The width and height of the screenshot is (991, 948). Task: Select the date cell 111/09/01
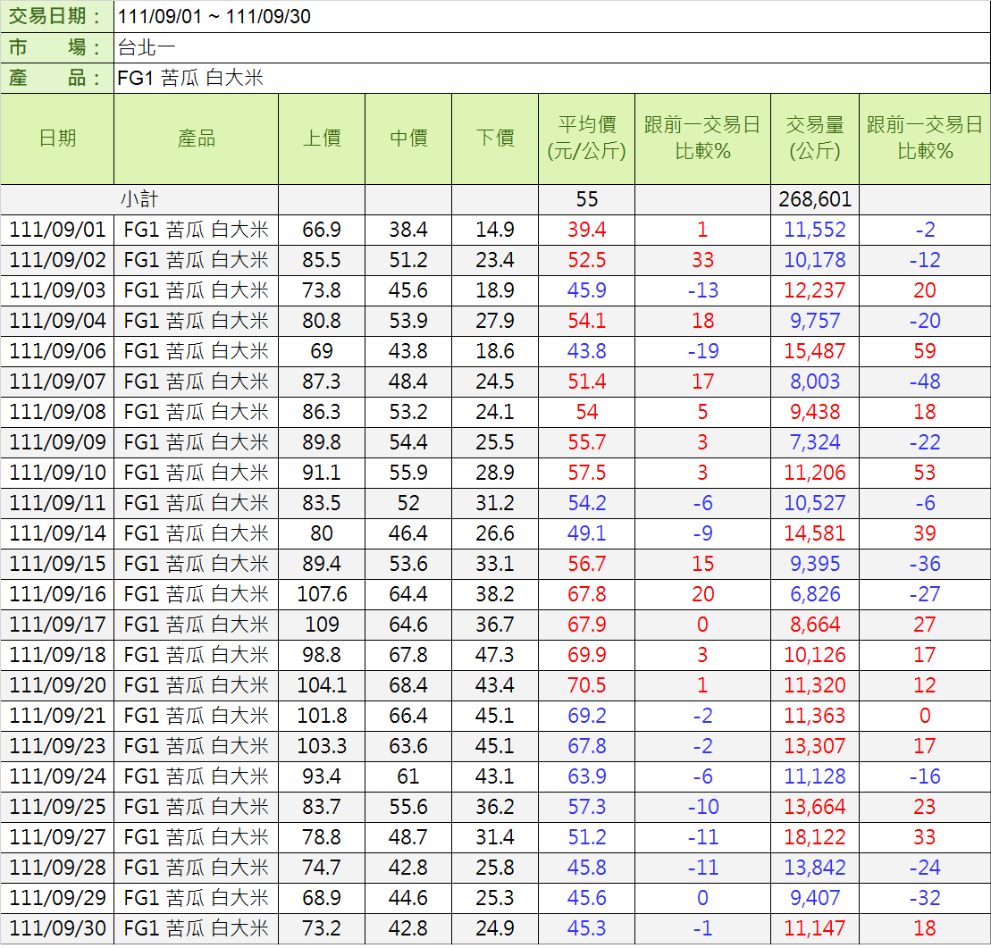point(57,230)
